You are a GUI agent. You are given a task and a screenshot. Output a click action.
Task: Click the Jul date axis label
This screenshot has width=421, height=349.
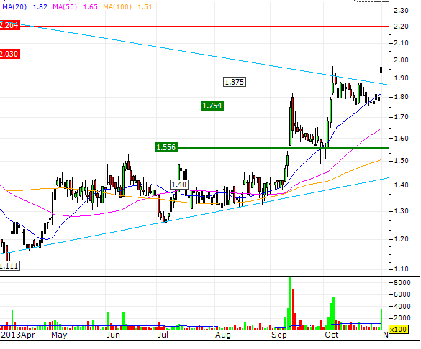[163, 335]
